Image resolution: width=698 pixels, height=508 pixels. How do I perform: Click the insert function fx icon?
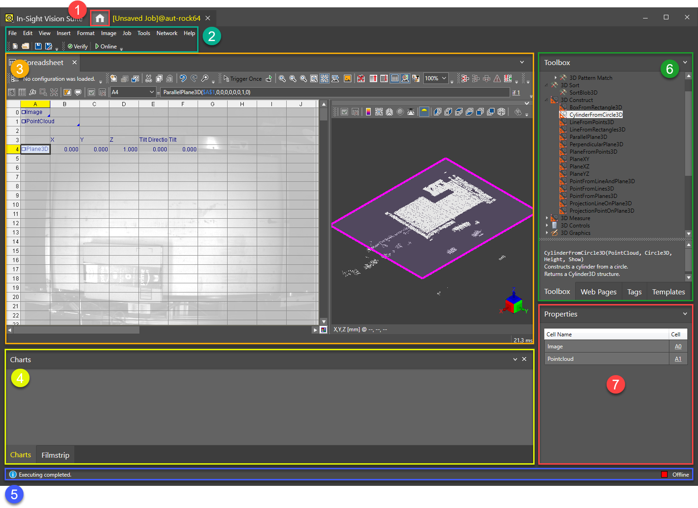(x=32, y=92)
